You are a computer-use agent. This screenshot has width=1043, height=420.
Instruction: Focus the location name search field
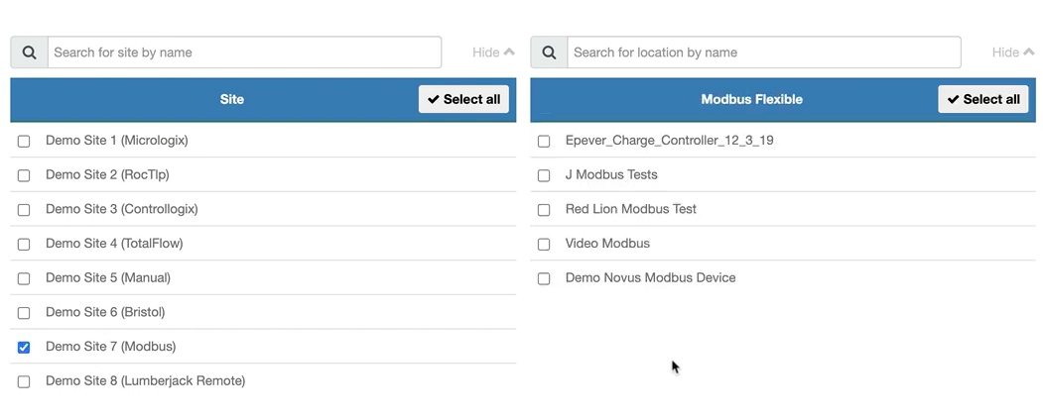coord(764,52)
